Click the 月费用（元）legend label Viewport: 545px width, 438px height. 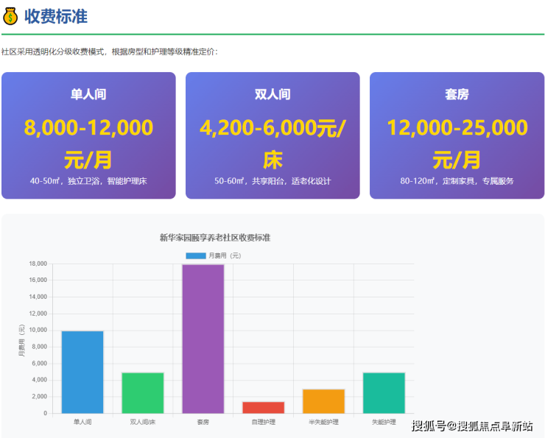coord(225,255)
